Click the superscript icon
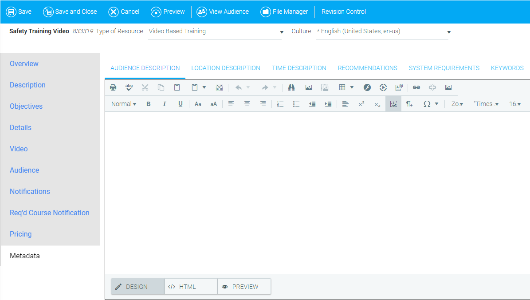Viewport: 530px width, 300px height. pos(361,104)
